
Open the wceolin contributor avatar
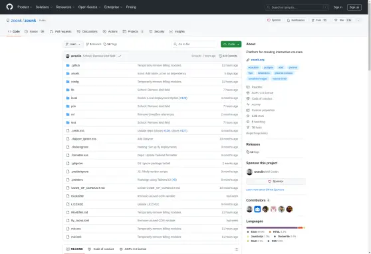(249, 209)
